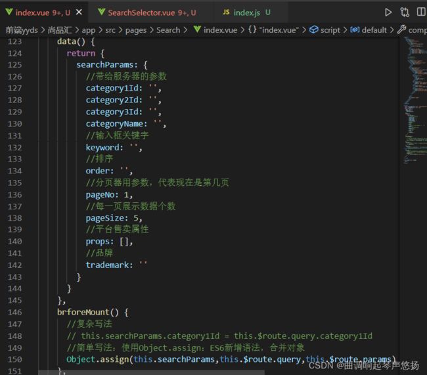Close the index.vue tab

click(79, 12)
